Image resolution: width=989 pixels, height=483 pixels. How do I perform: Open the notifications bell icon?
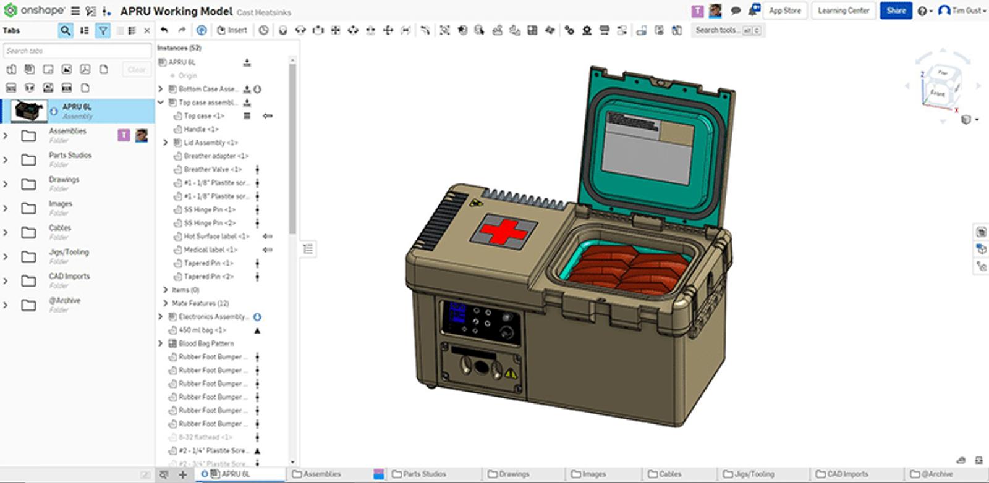754,10
